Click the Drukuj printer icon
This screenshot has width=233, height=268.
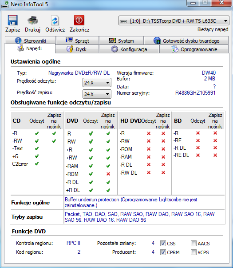(x=32, y=20)
